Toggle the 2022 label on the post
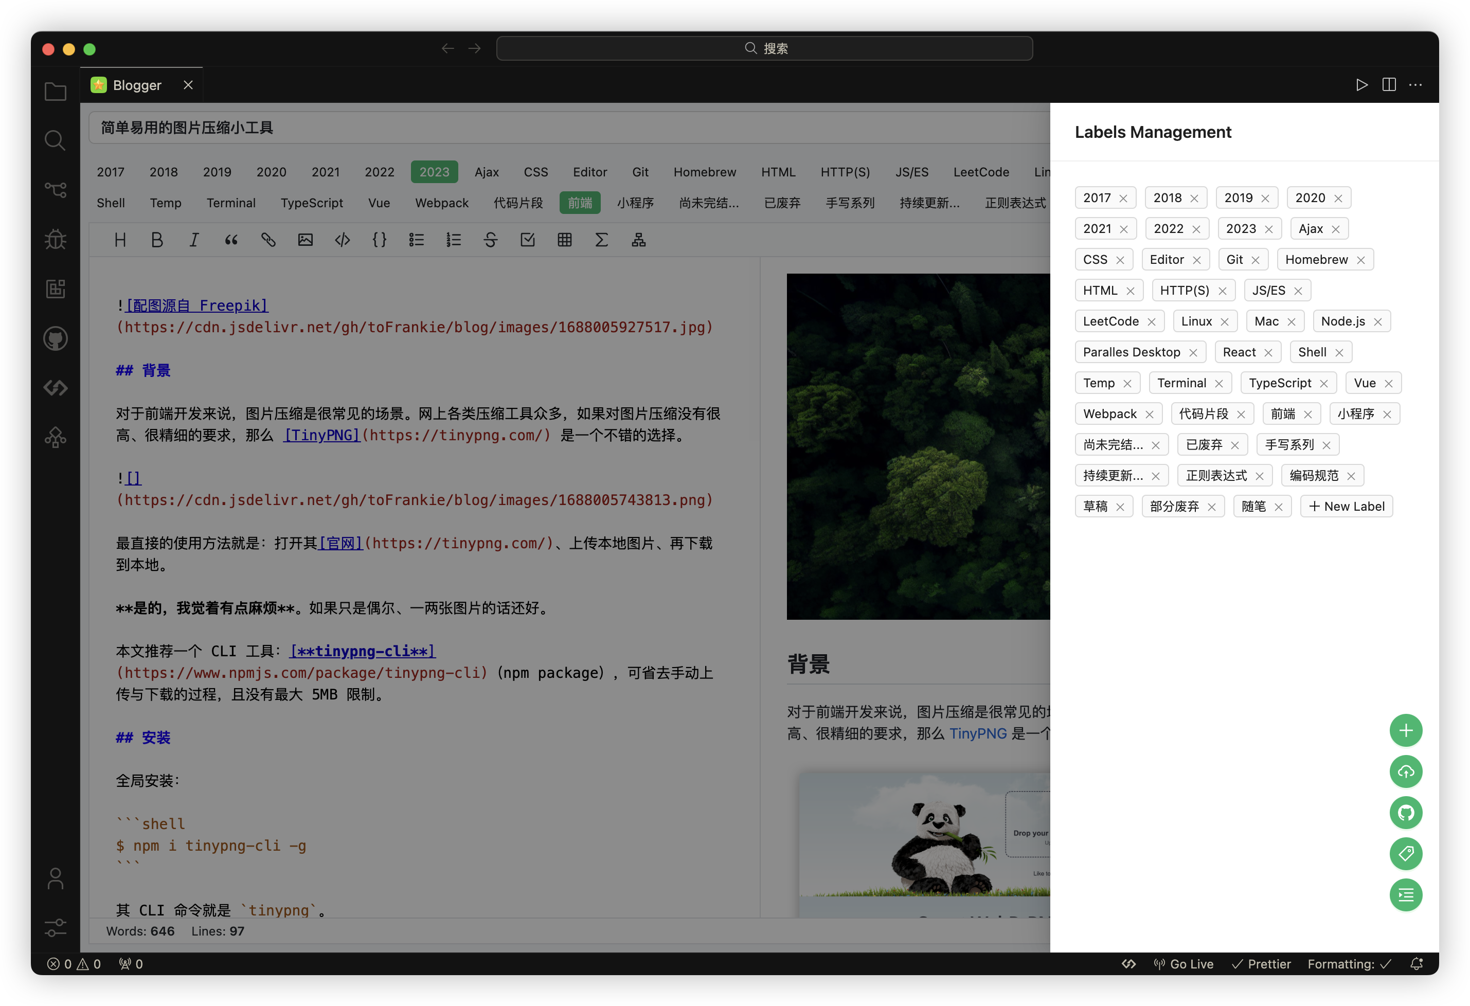The width and height of the screenshot is (1470, 1006). [380, 172]
